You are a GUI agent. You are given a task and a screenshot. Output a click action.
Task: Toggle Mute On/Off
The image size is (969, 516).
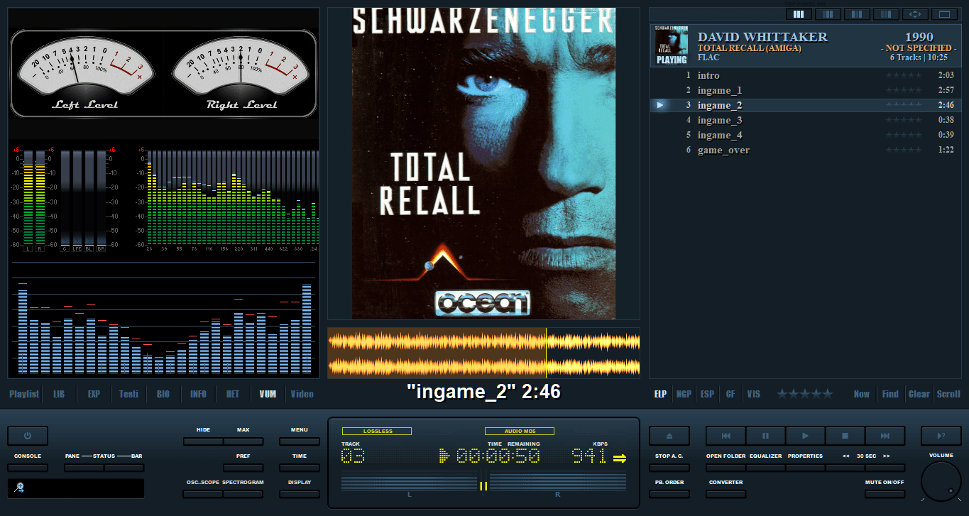click(885, 494)
